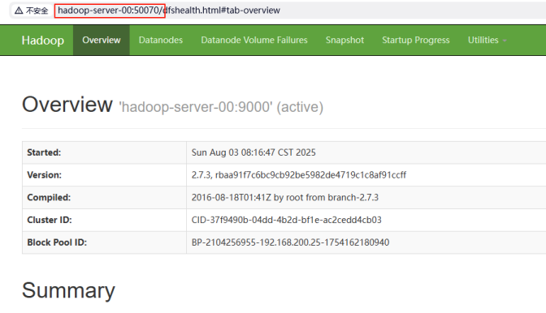Select the CID-37f9490b cluster ID value
This screenshot has height=313, width=546.
point(286,220)
